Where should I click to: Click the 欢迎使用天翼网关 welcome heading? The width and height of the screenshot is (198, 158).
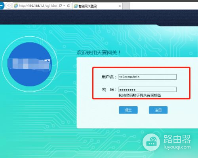pyautogui.click(x=99, y=53)
